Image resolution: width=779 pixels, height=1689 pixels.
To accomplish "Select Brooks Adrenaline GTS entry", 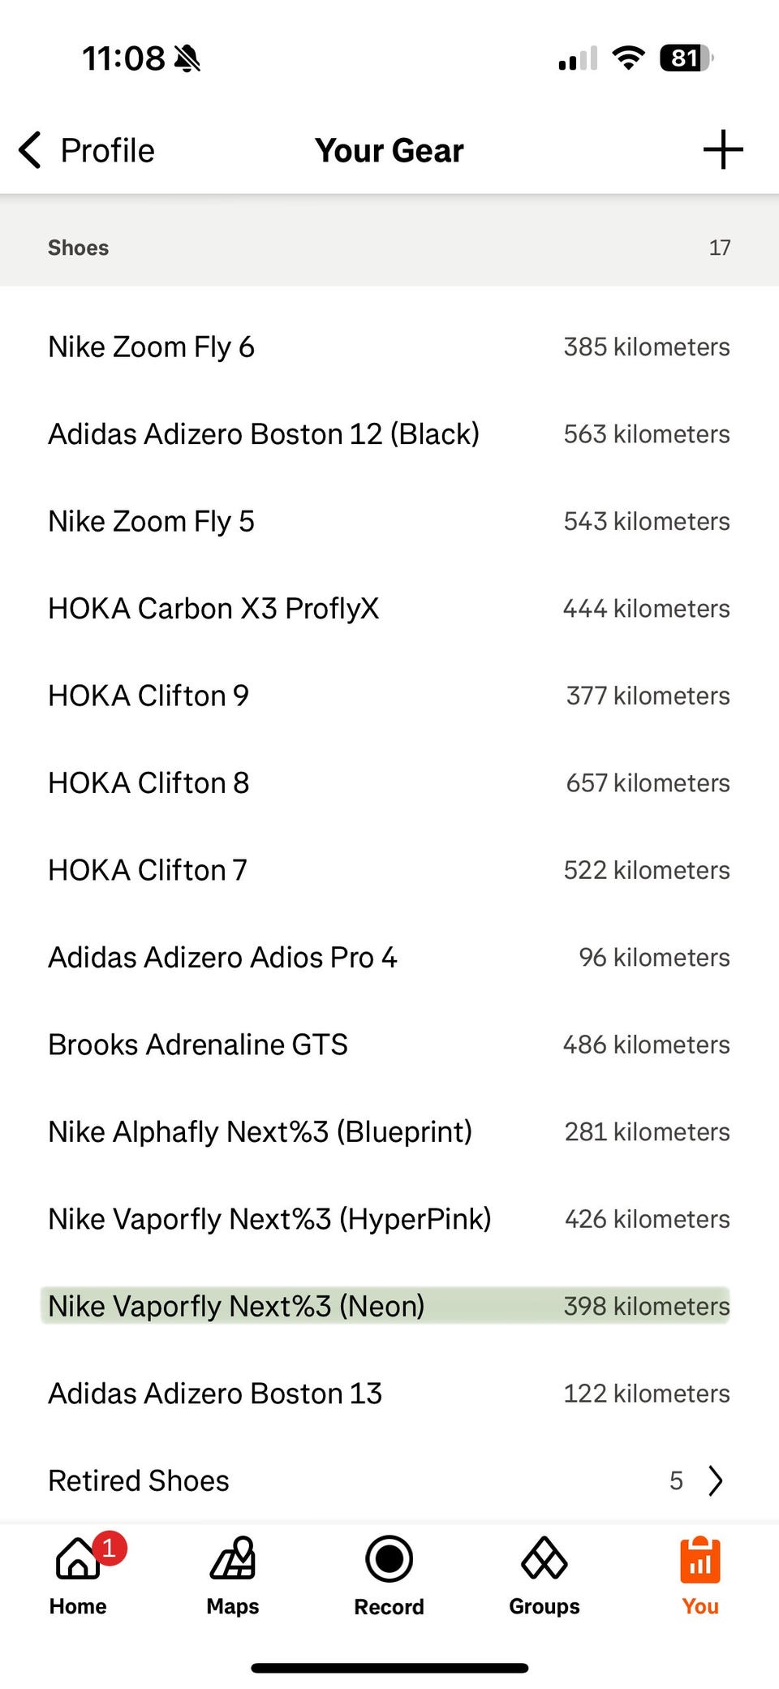I will (389, 1045).
